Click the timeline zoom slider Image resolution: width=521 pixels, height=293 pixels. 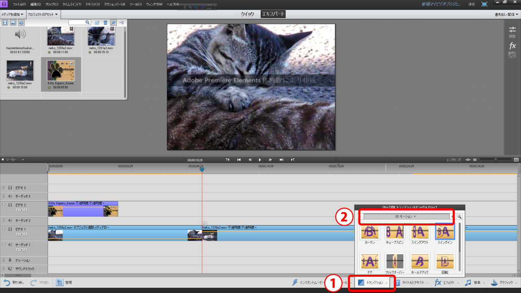(x=495, y=160)
